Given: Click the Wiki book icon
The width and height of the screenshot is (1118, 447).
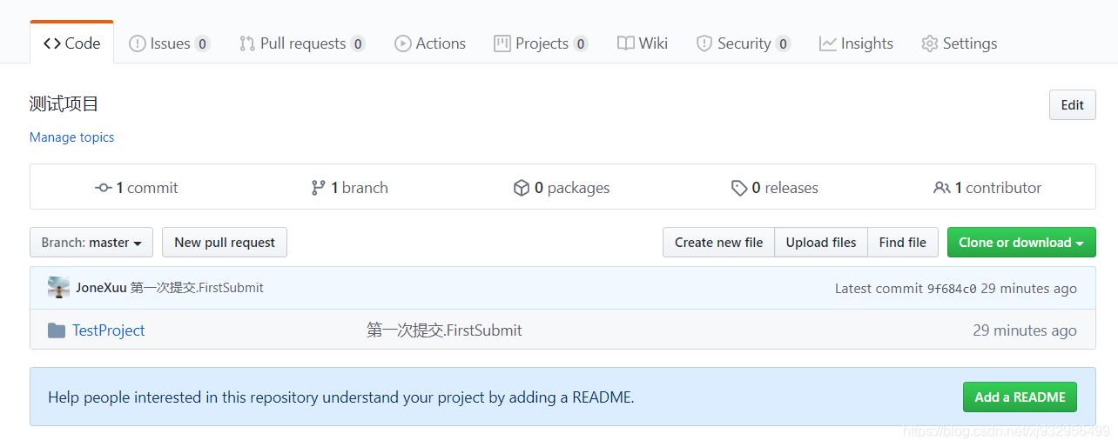Looking at the screenshot, I should coord(626,43).
